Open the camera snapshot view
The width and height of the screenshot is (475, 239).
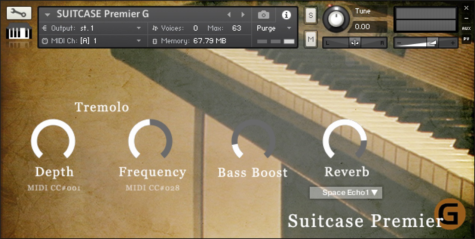pos(263,15)
